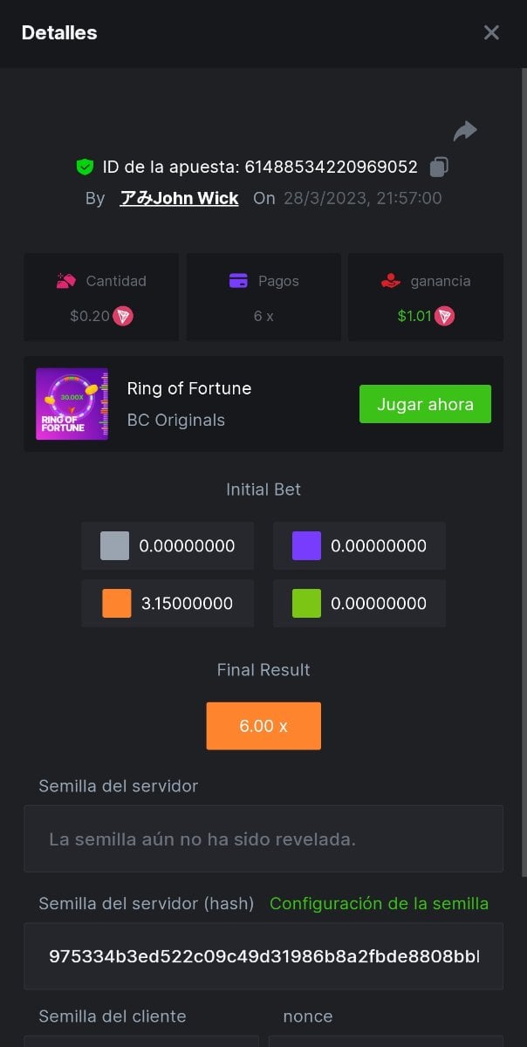Click the red ganancia hand icon

tap(391, 281)
